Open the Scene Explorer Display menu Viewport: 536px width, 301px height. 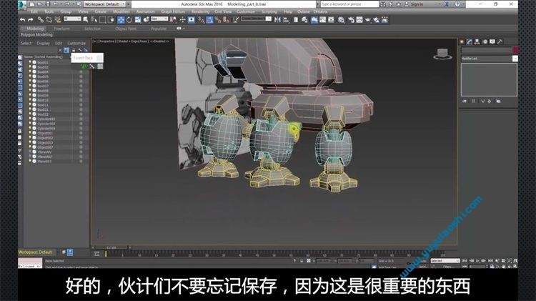[43, 44]
